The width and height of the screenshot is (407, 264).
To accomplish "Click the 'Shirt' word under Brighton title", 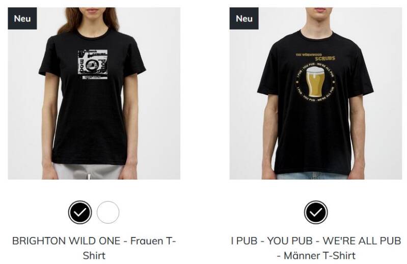I will 94,255.
